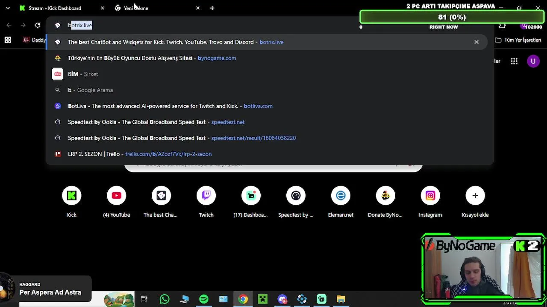Open the purple U profile avatar
The width and height of the screenshot is (547, 307).
(x=533, y=61)
